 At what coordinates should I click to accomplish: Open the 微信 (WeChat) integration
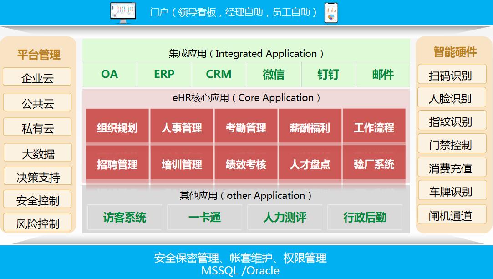tap(274, 74)
